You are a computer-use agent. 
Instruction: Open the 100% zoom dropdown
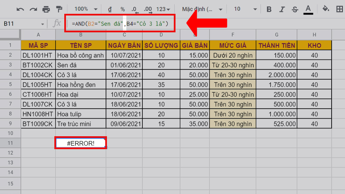86,9
